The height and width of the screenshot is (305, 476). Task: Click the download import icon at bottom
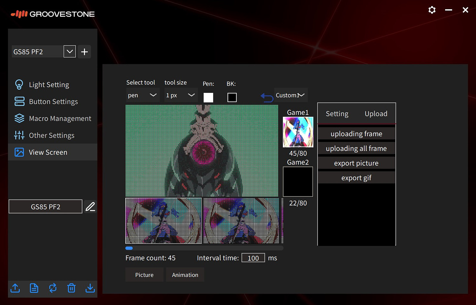pyautogui.click(x=90, y=288)
